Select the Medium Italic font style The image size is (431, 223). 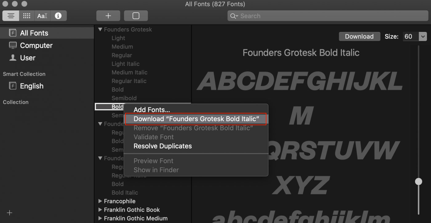130,73
